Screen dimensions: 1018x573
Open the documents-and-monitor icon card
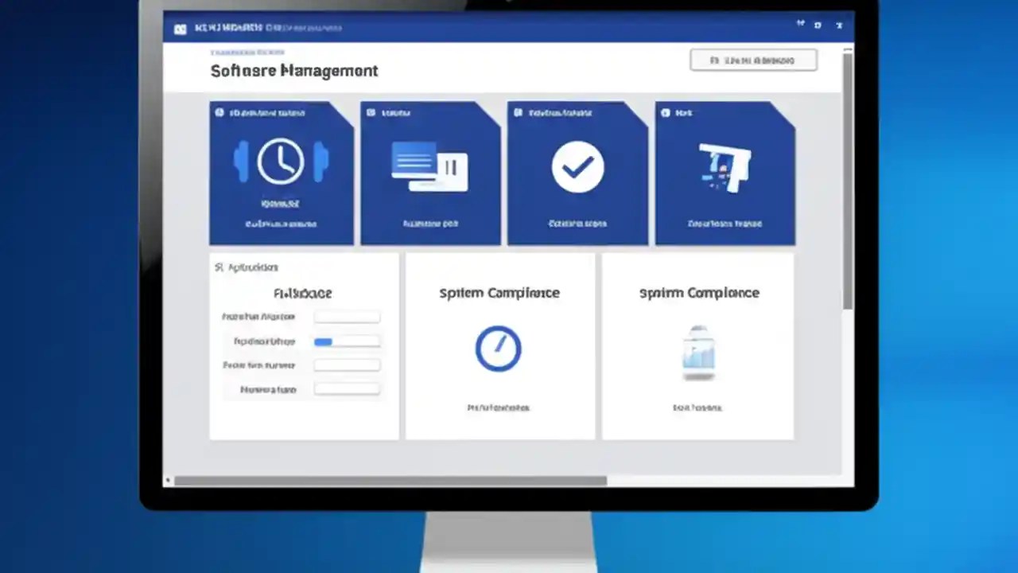click(430, 165)
